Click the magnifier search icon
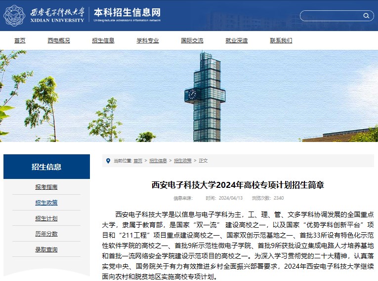 click(366, 16)
